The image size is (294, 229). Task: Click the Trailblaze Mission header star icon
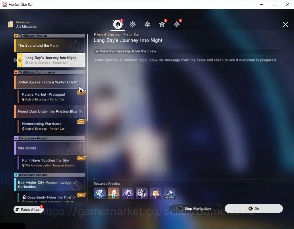(16, 36)
